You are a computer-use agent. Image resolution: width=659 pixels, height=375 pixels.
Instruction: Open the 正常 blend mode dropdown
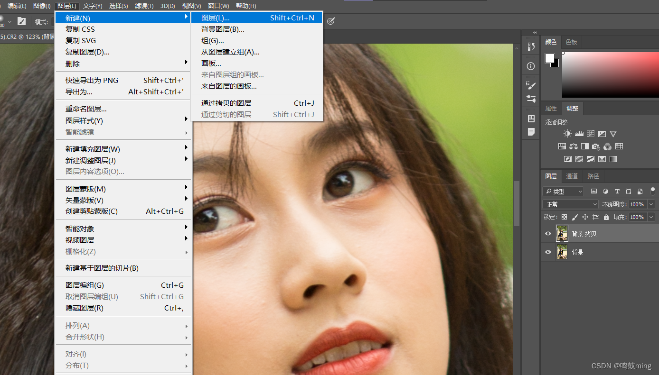tap(571, 204)
